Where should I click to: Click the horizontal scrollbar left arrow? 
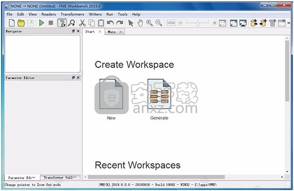click(x=85, y=177)
